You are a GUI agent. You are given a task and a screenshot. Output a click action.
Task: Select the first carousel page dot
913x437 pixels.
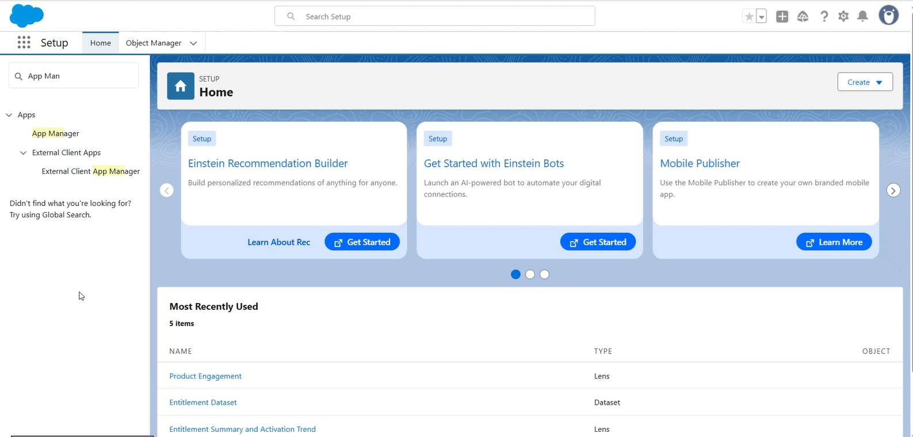tap(515, 274)
